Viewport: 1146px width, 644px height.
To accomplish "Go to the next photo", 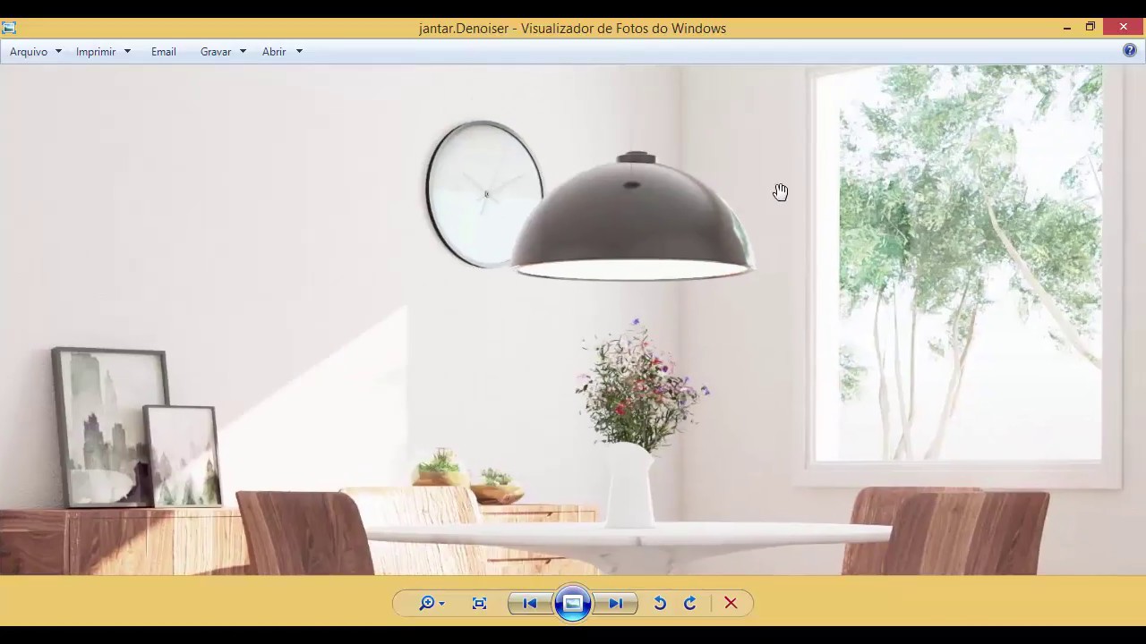I will (x=616, y=604).
